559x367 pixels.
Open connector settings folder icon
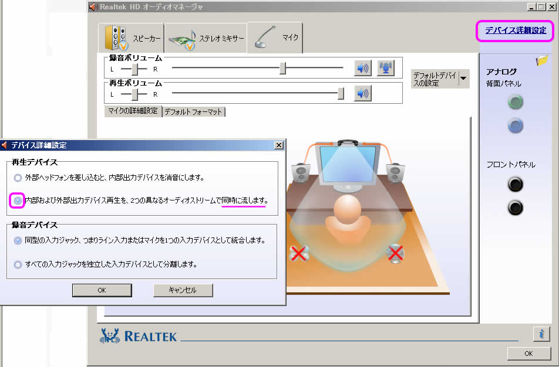[x=542, y=60]
